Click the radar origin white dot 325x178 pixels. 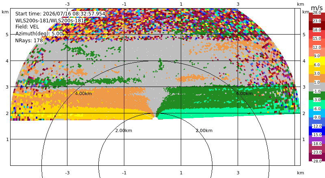click(155, 118)
